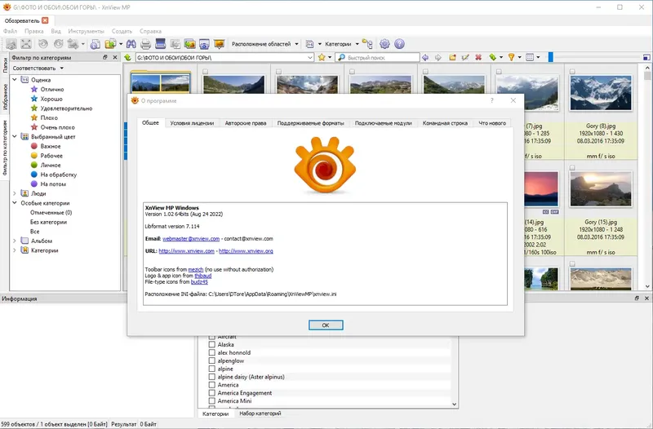Click the gray forward arrow icon
The height and width of the screenshot is (429, 653).
click(438, 57)
